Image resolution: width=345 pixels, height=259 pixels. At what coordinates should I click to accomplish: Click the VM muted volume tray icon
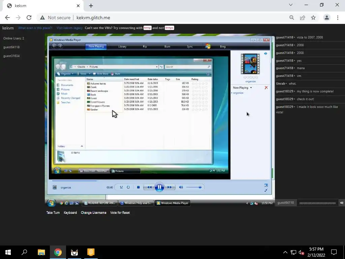click(256, 203)
